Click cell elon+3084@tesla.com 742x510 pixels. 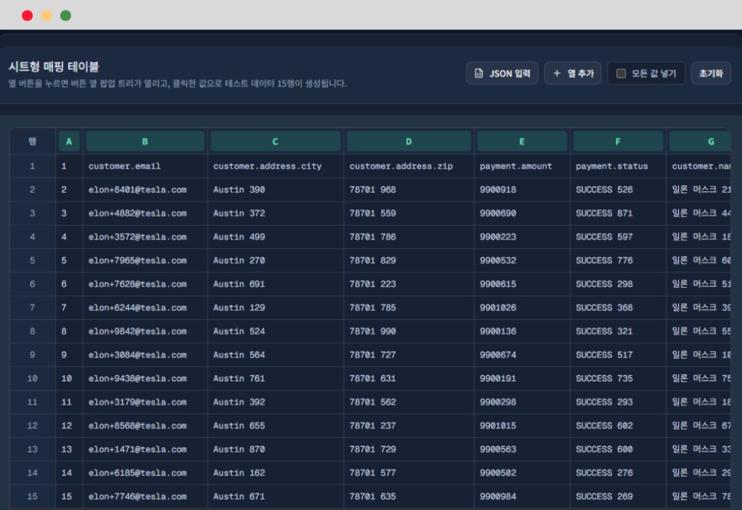(145, 354)
